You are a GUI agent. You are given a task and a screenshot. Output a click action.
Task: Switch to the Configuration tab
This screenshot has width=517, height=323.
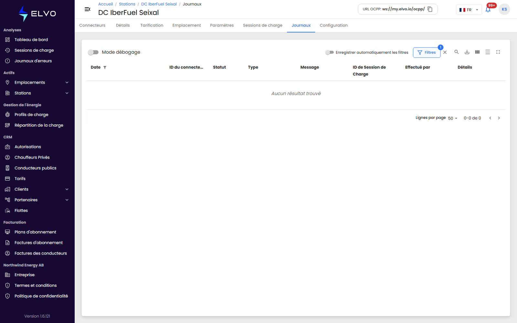point(333,26)
